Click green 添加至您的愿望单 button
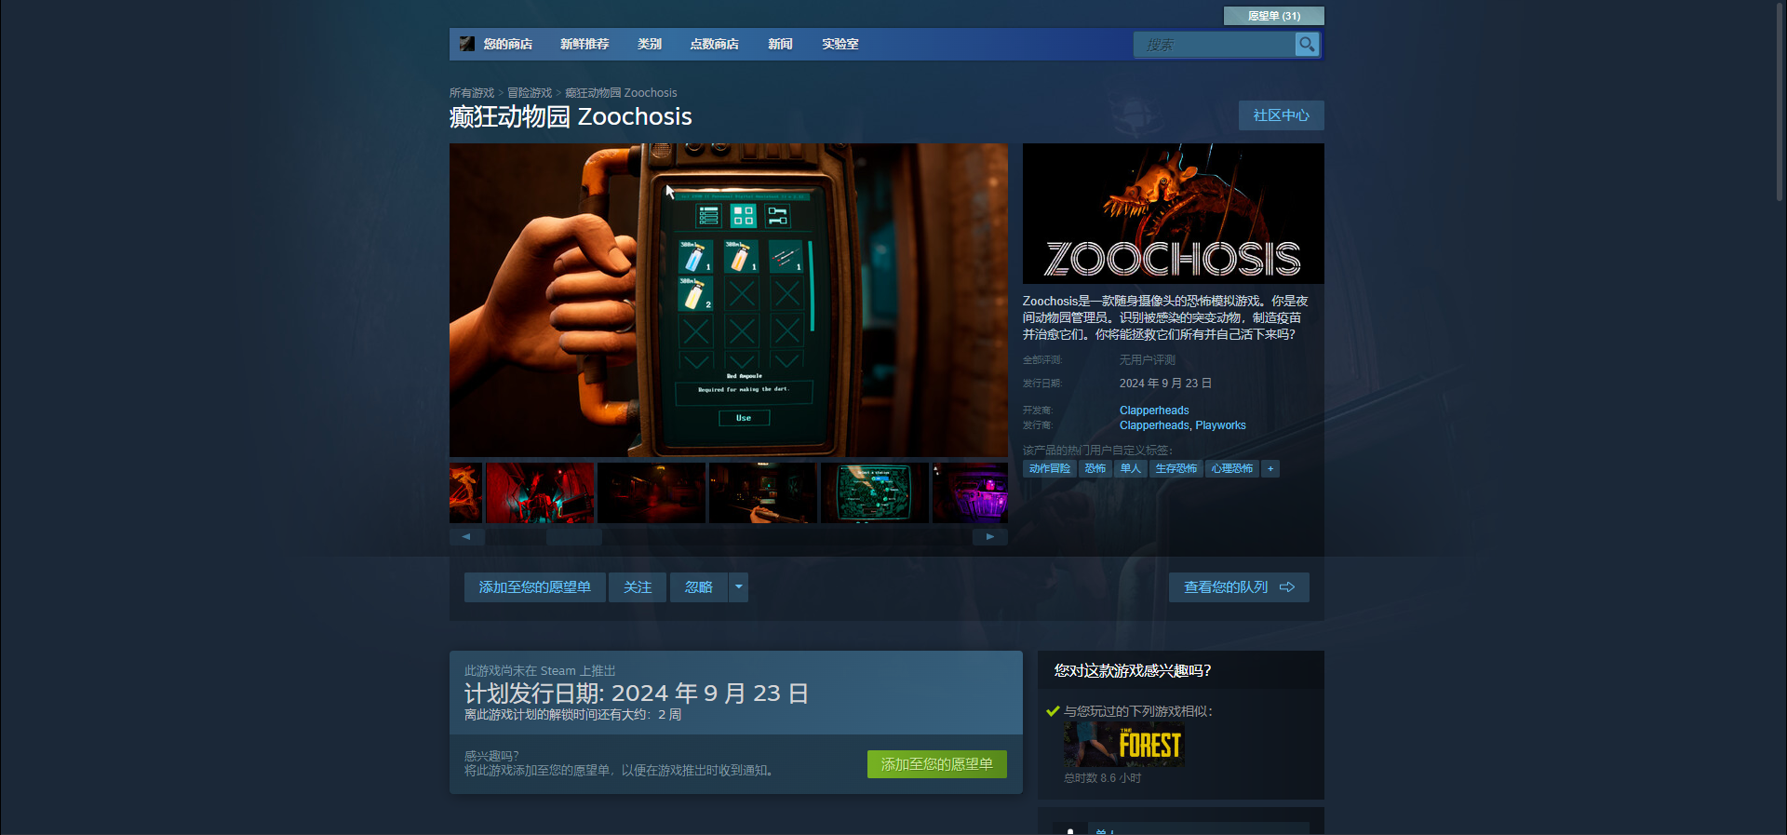The width and height of the screenshot is (1787, 835). point(937,764)
